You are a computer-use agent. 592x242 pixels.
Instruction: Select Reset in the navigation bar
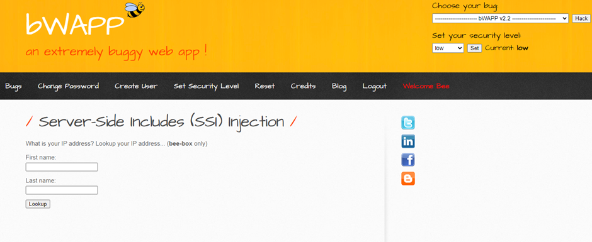pyautogui.click(x=265, y=86)
